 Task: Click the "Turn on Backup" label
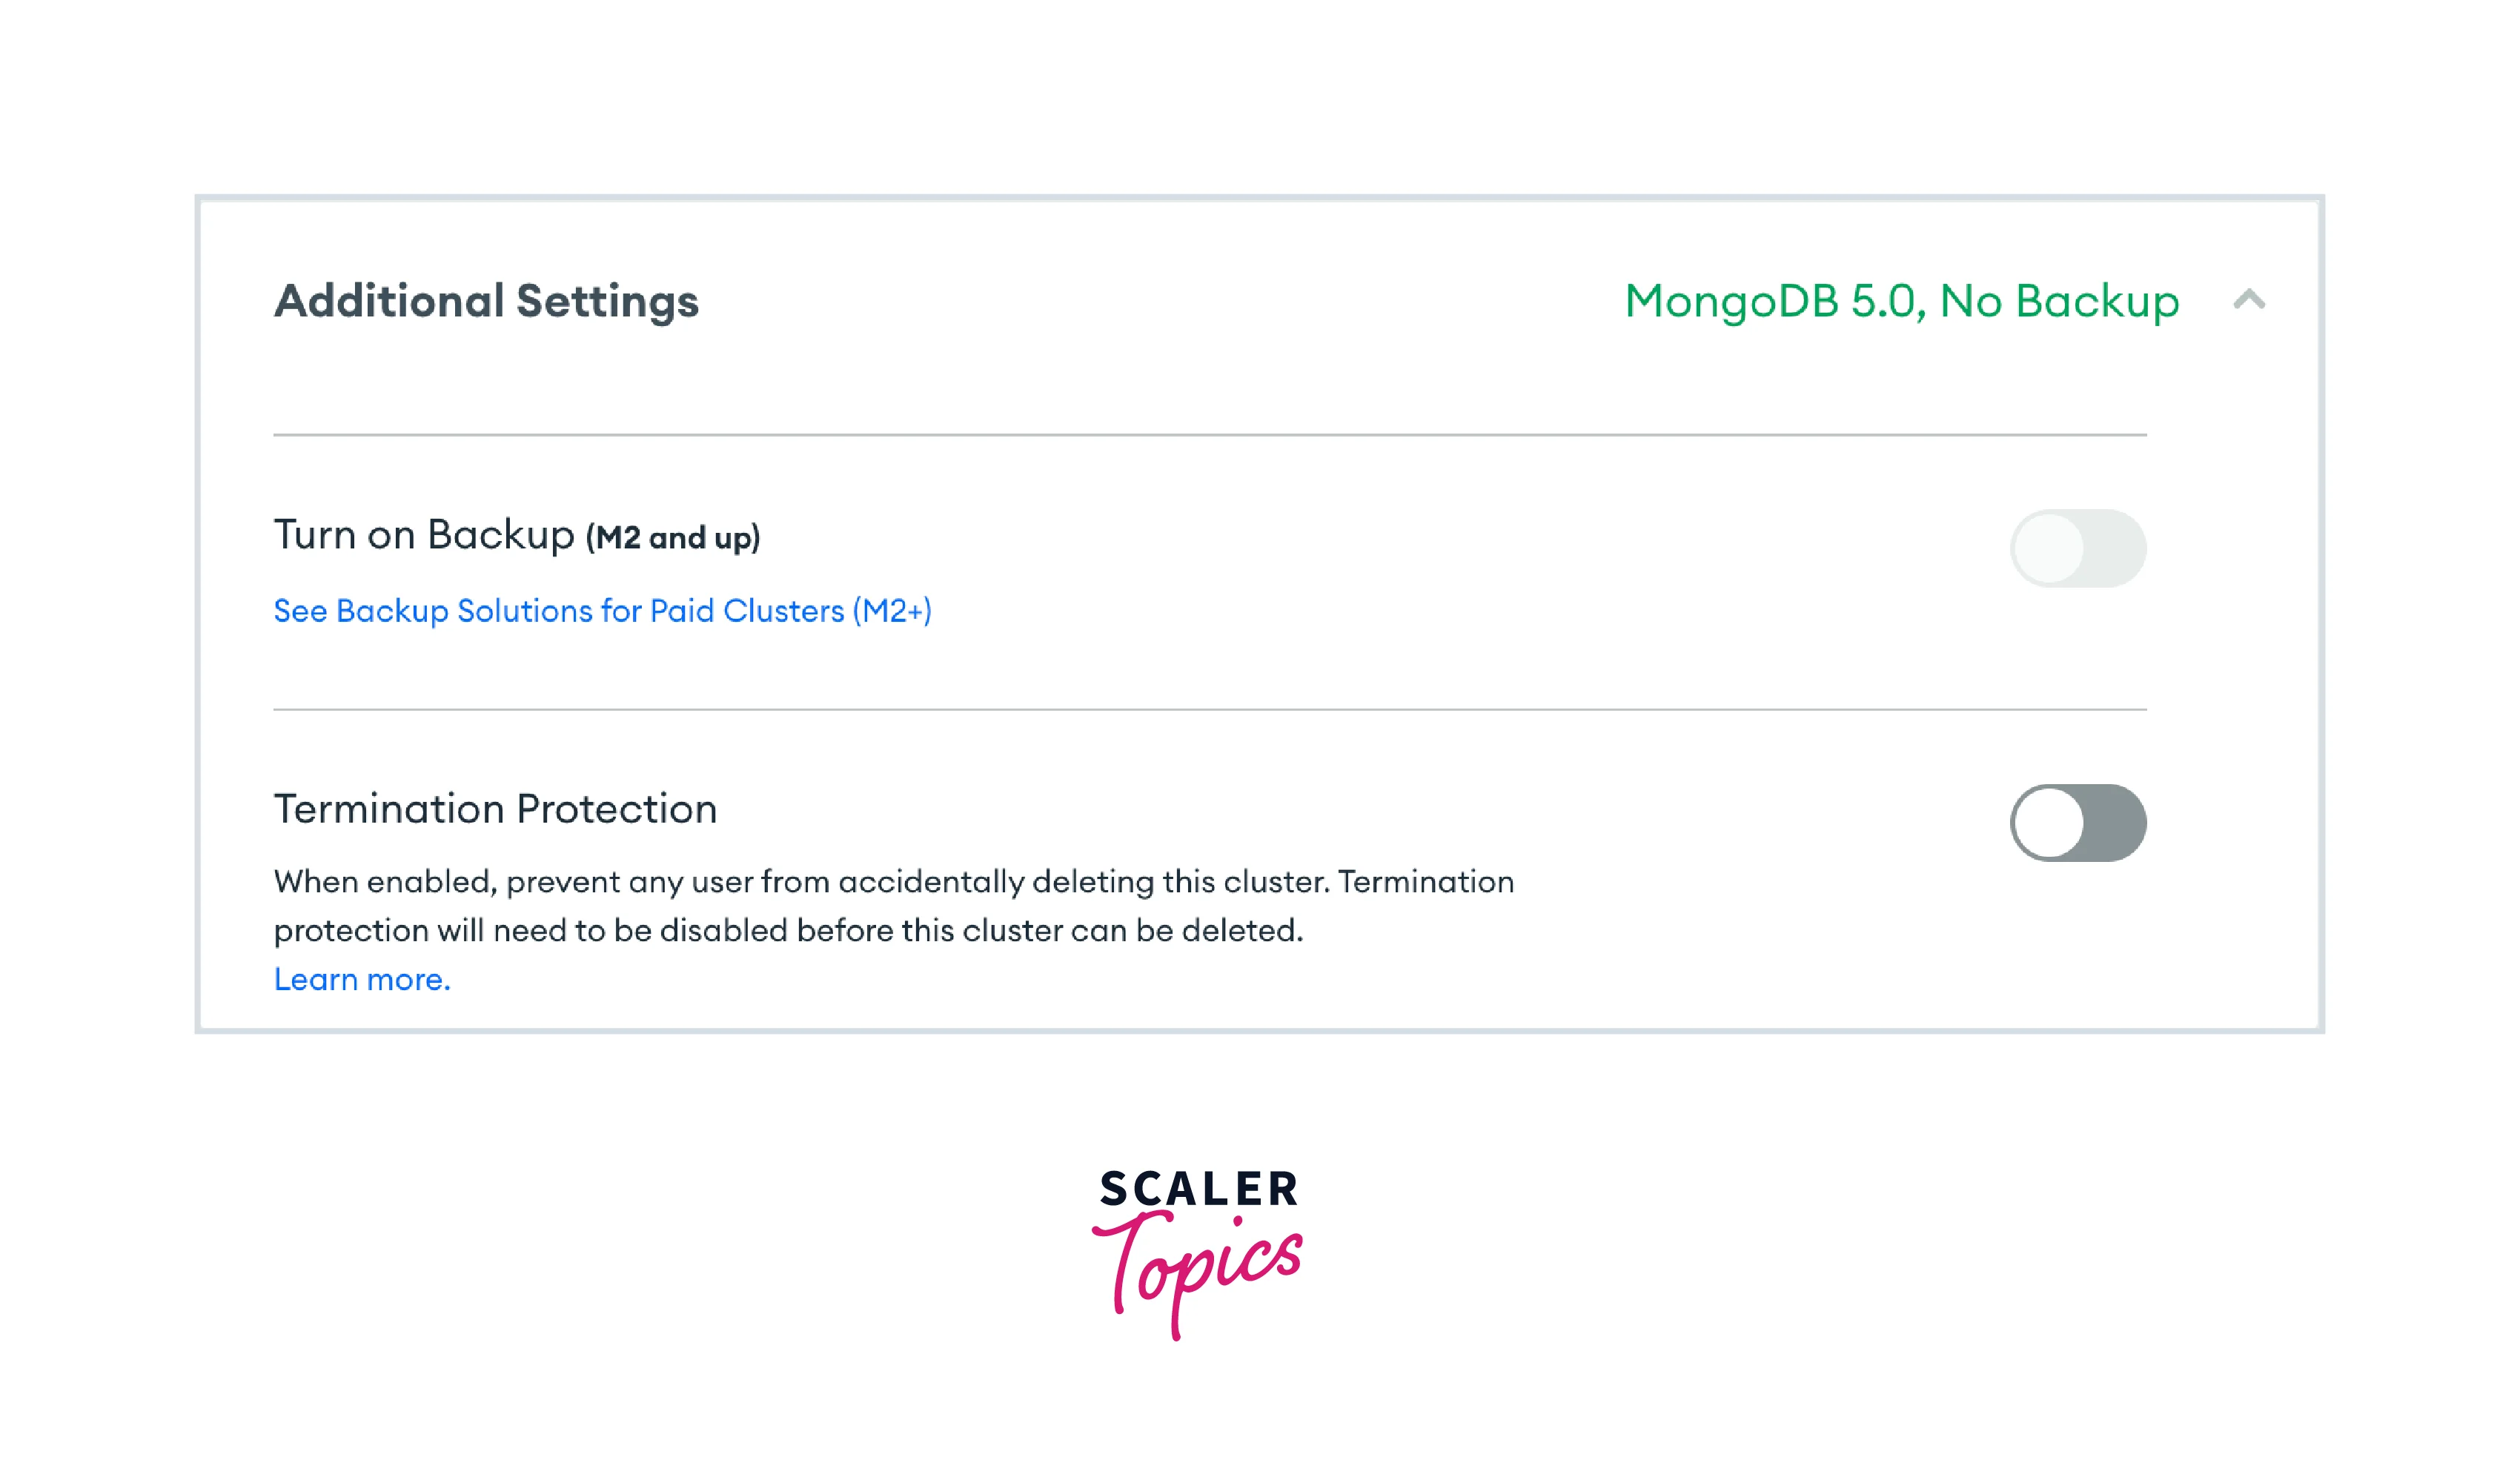click(x=424, y=535)
